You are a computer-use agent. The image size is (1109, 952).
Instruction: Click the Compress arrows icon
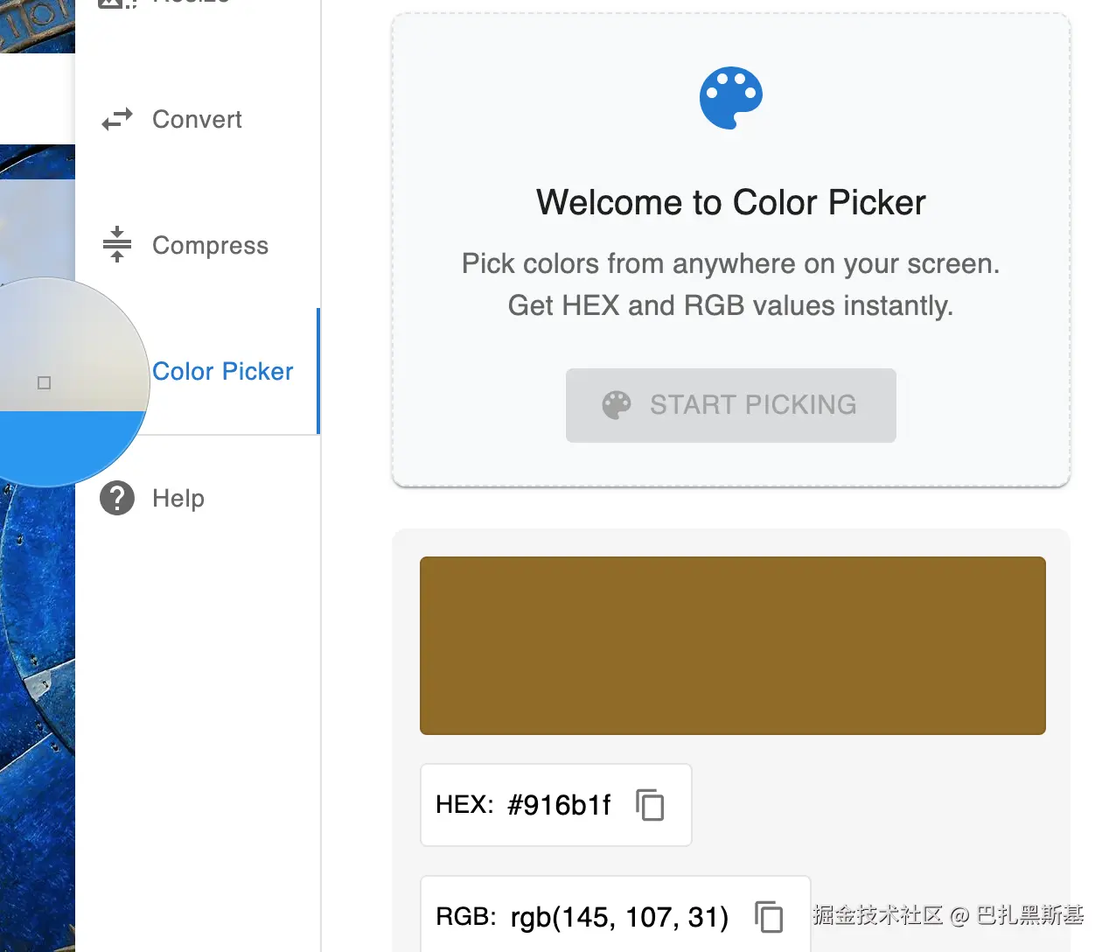tap(117, 245)
